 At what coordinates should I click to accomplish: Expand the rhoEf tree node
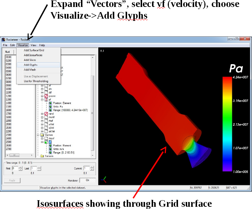pyautogui.click(x=42, y=117)
